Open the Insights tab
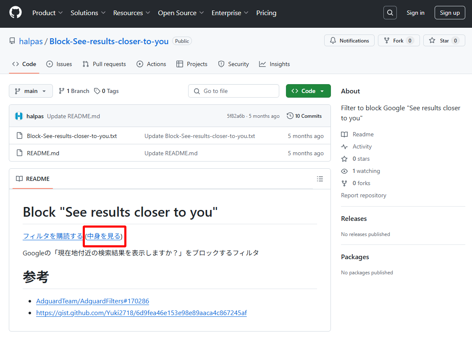Screen dimensions: 472x337 (x=274, y=64)
